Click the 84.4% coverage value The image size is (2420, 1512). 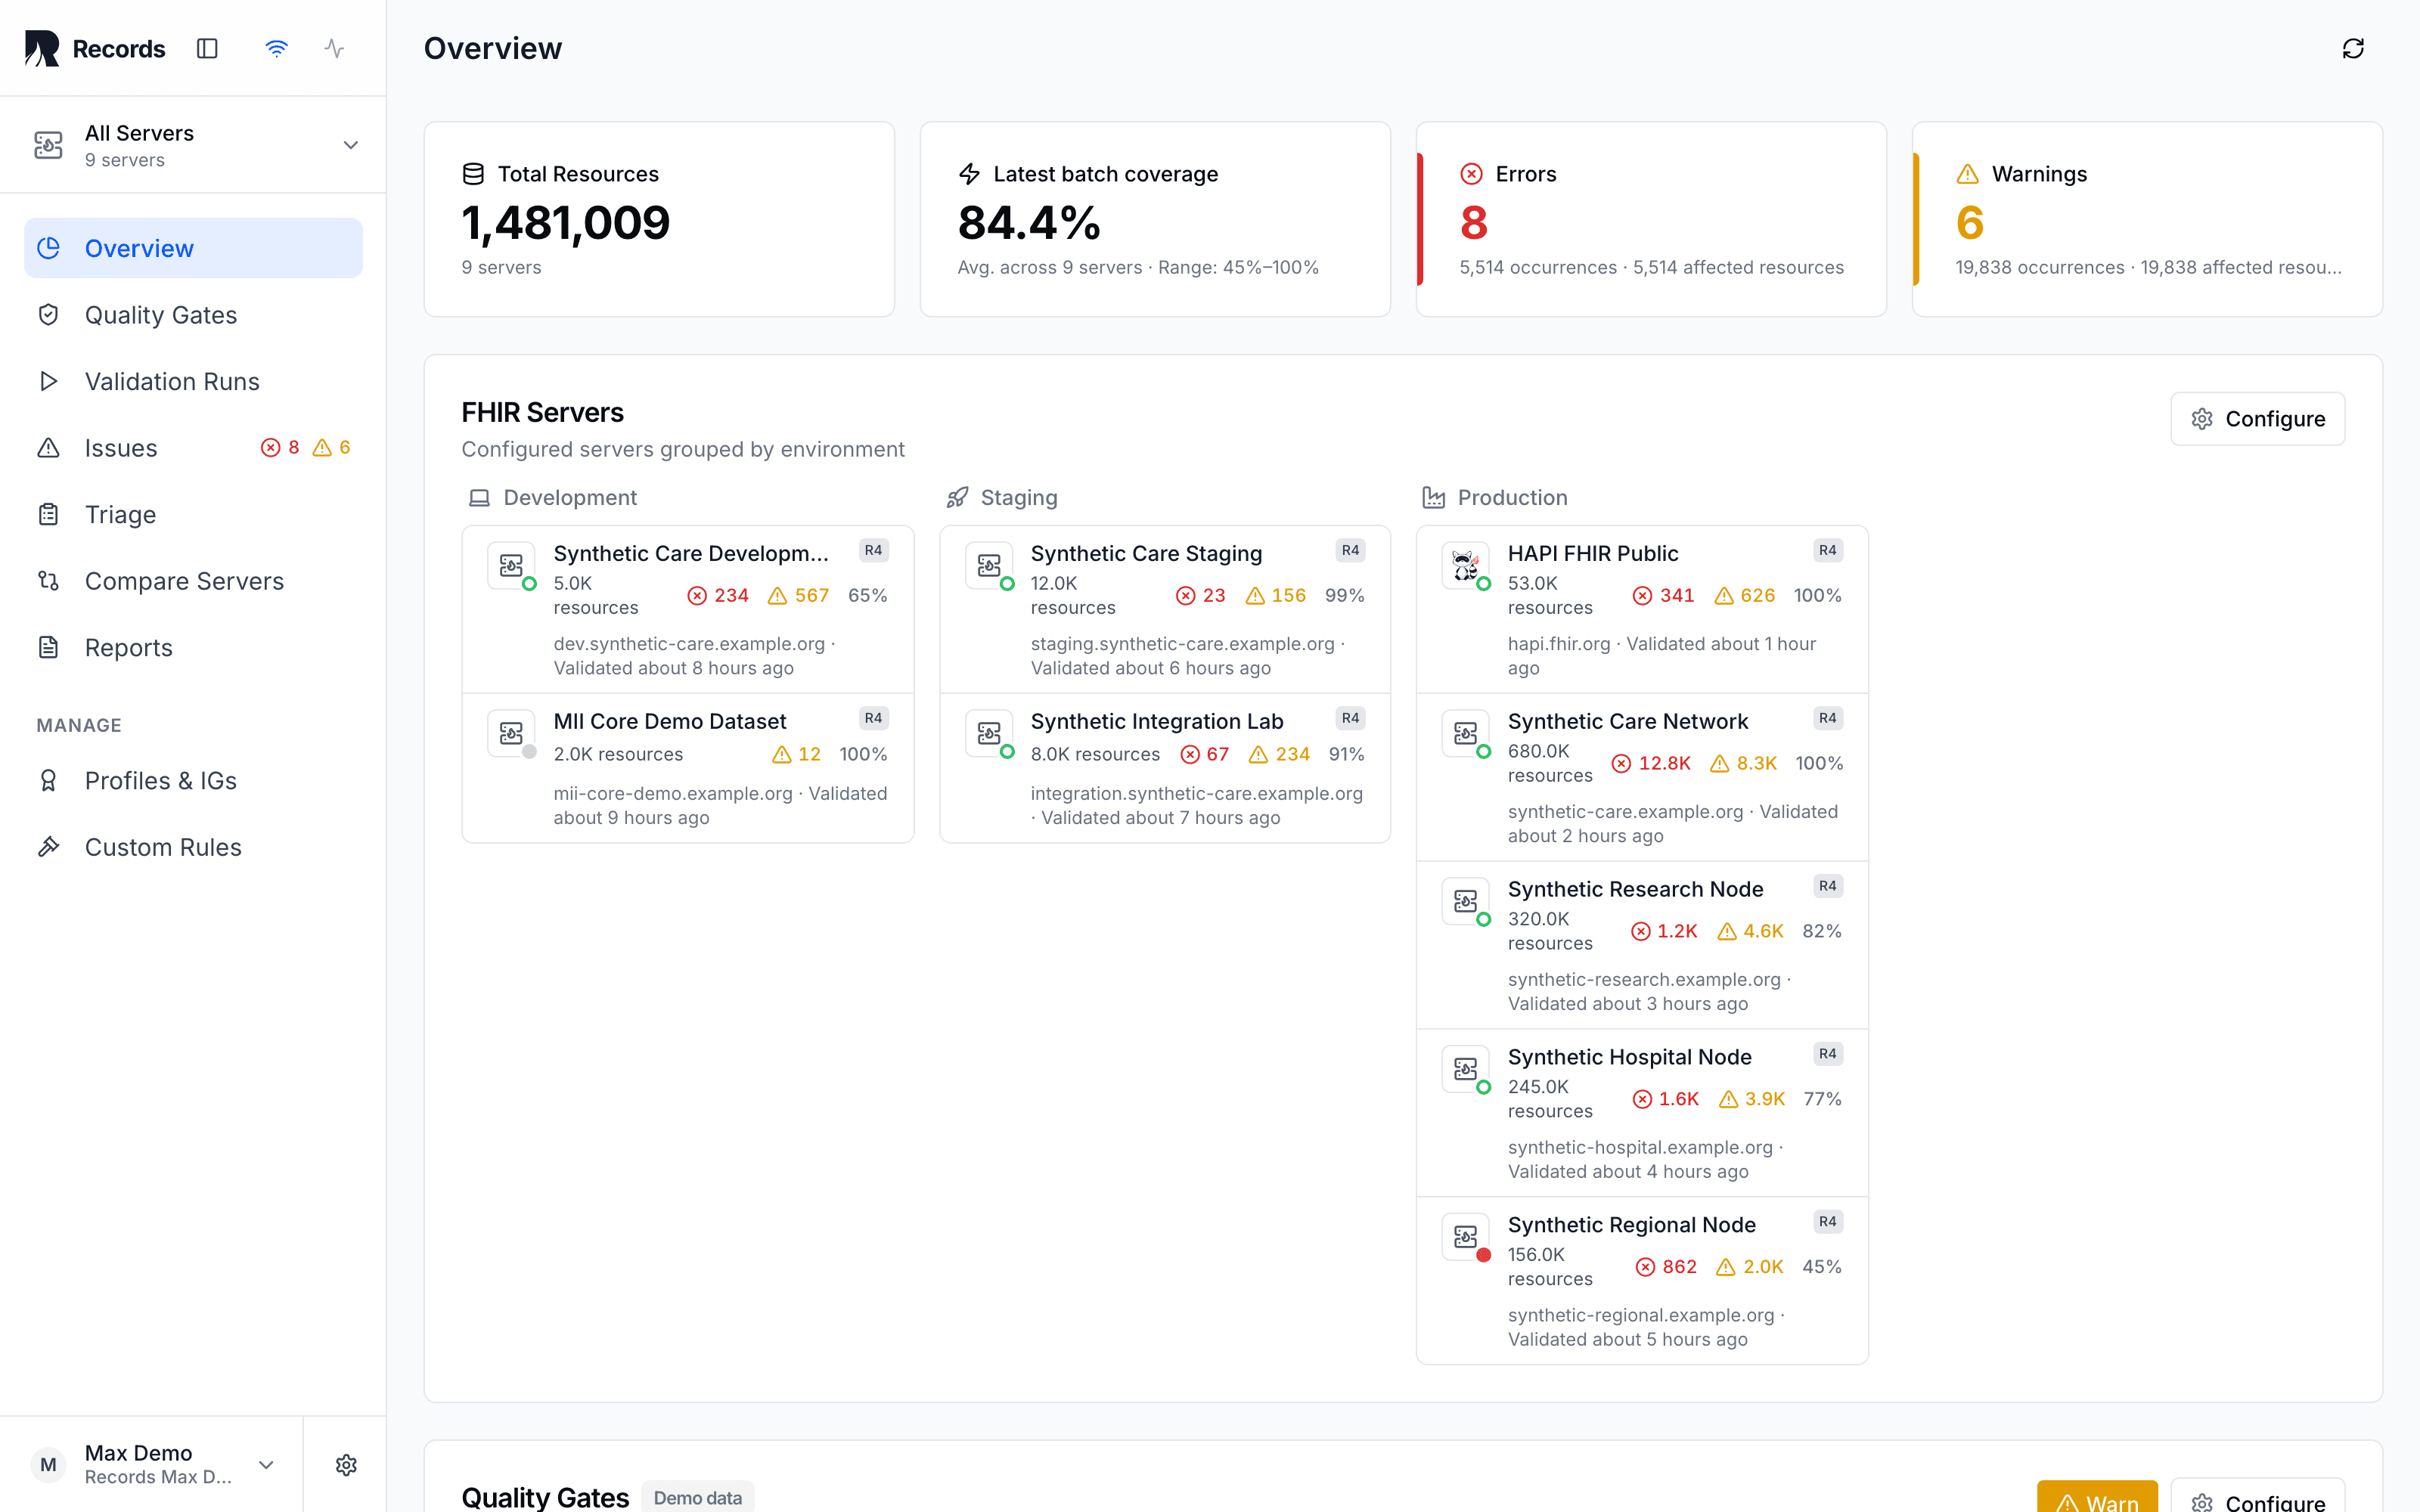(x=1028, y=222)
